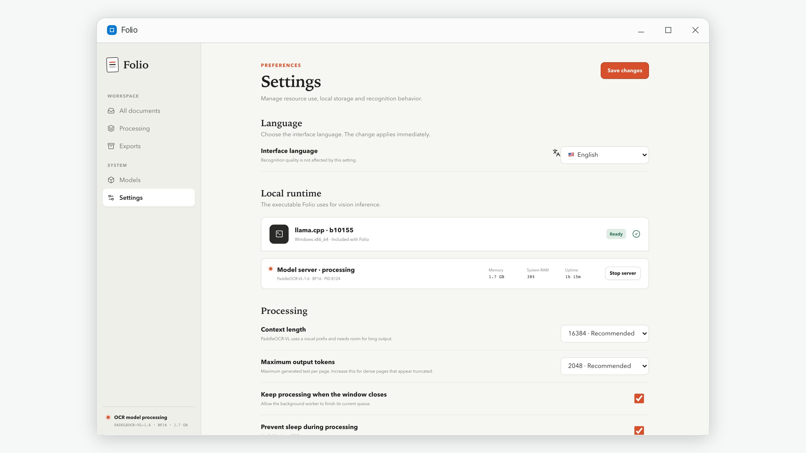Viewport: 806px width, 453px height.
Task: Click 'PaddleOCR-VL-1.6 · BF16 · PID 8124' text
Action: [309, 279]
